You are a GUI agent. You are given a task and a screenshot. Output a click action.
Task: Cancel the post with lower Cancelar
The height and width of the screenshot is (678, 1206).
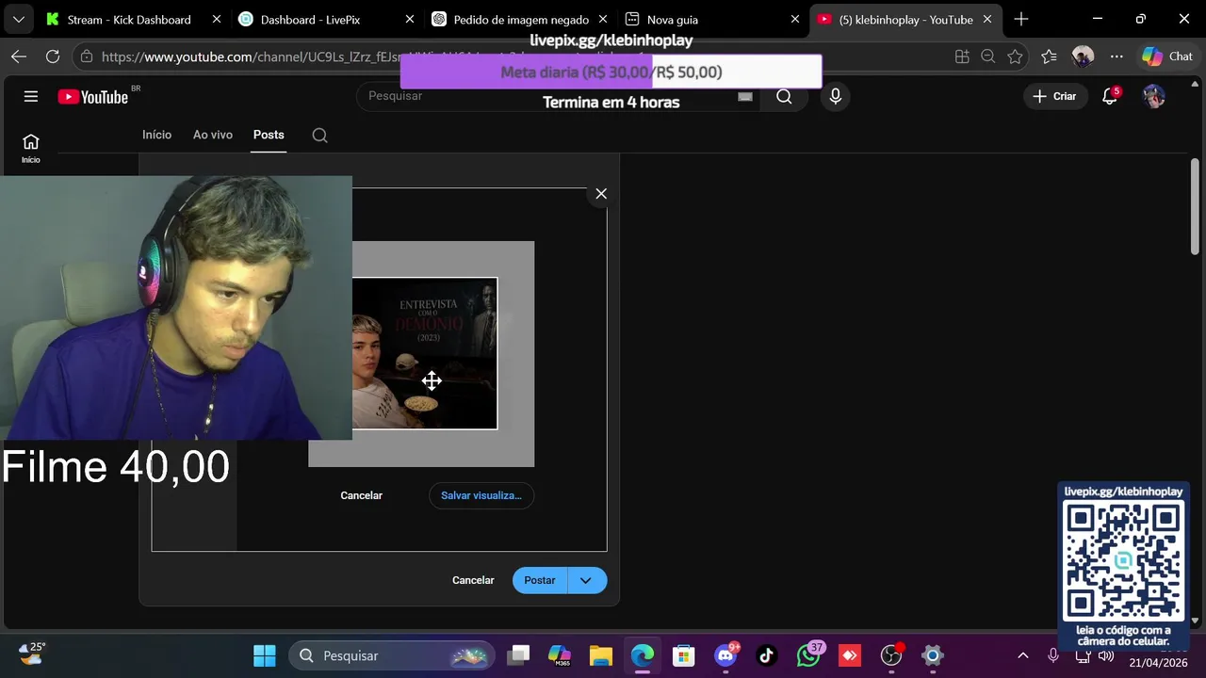pos(473,580)
